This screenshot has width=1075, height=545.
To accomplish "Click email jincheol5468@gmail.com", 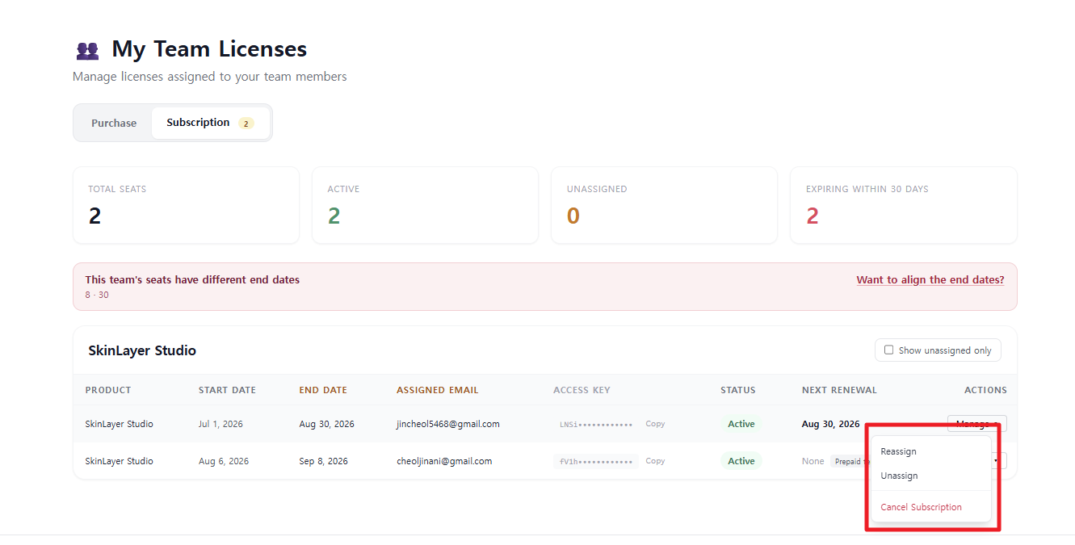I will [x=448, y=424].
